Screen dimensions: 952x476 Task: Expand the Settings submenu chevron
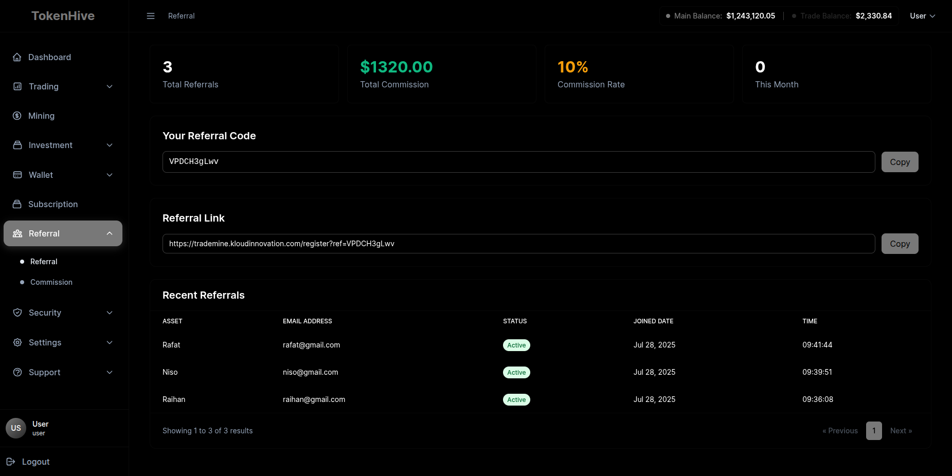coord(110,342)
